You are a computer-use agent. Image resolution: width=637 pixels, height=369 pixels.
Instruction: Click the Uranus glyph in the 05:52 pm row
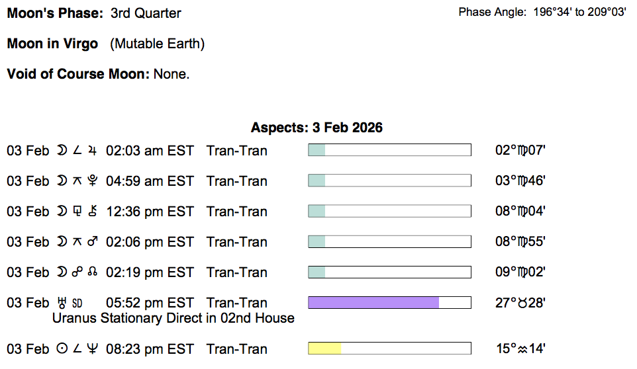[x=63, y=303]
